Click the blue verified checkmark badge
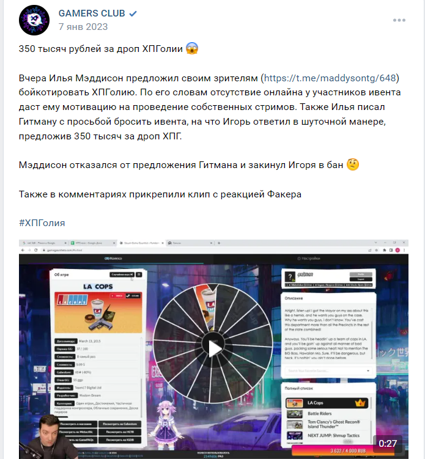425x459 pixels. 133,13
